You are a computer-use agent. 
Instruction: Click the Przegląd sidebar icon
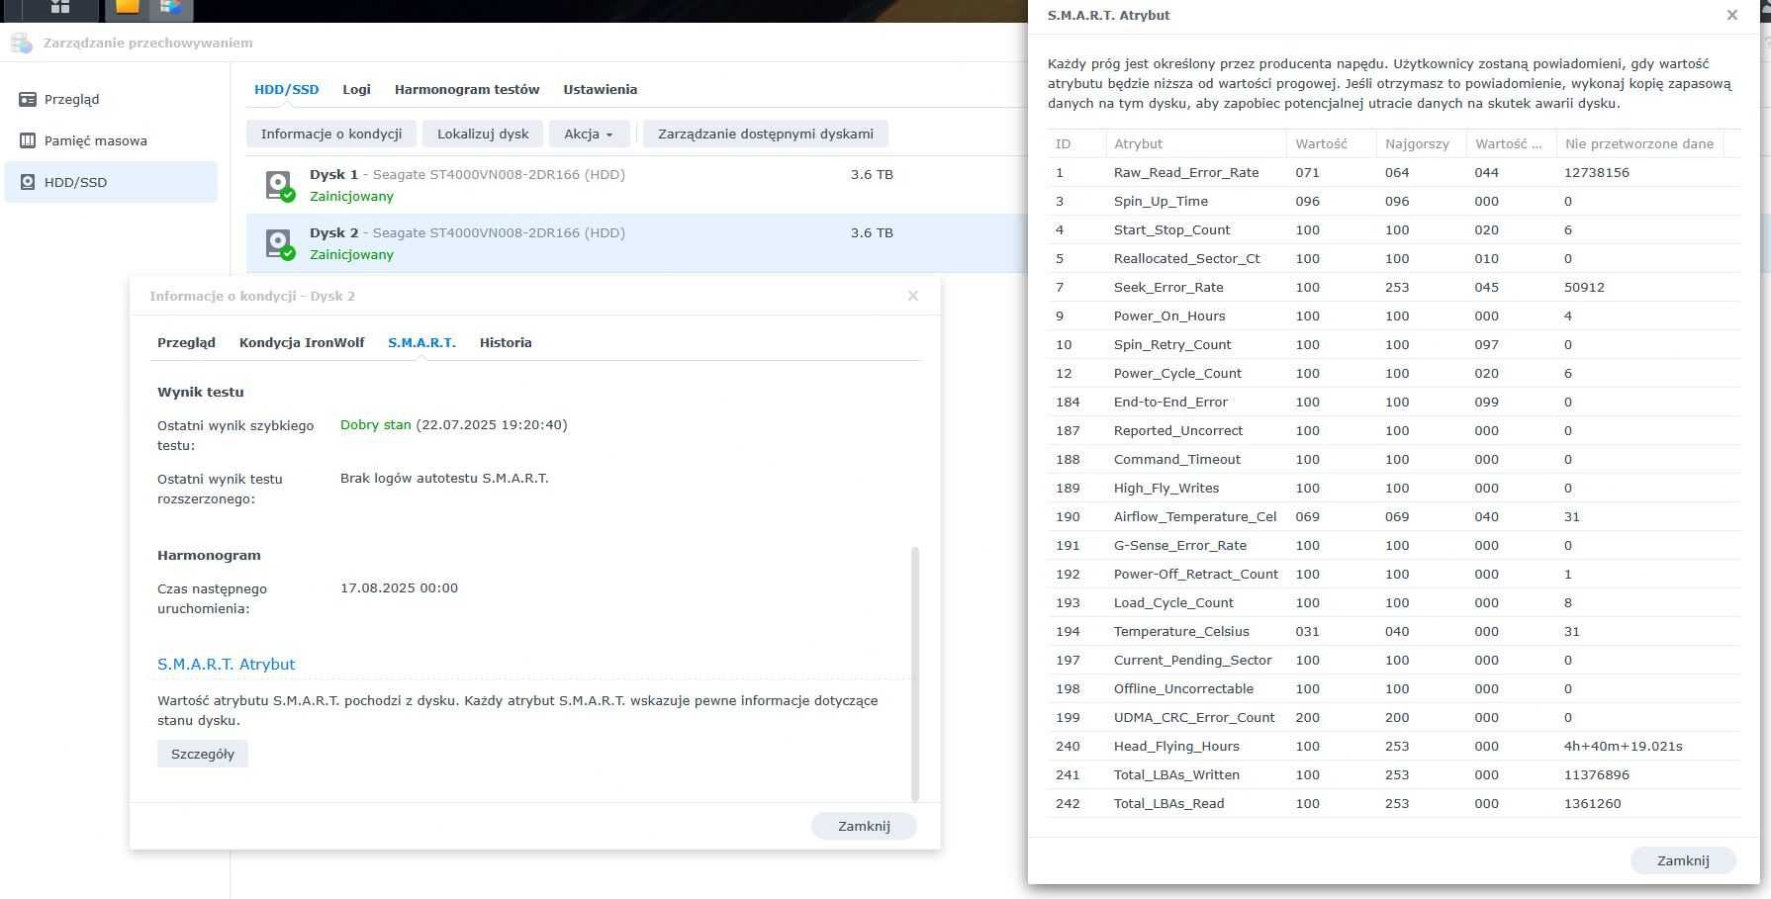coord(28,99)
